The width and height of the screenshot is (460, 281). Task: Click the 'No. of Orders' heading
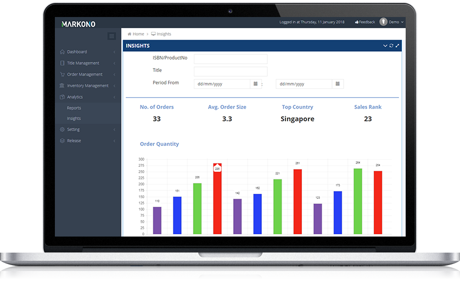156,107
